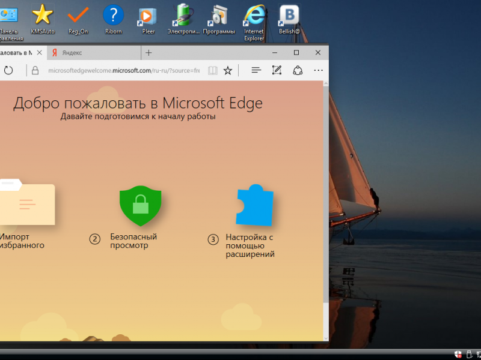Open the Программы desktop shortcut
Screen dimensions: 481x360
(x=219, y=19)
